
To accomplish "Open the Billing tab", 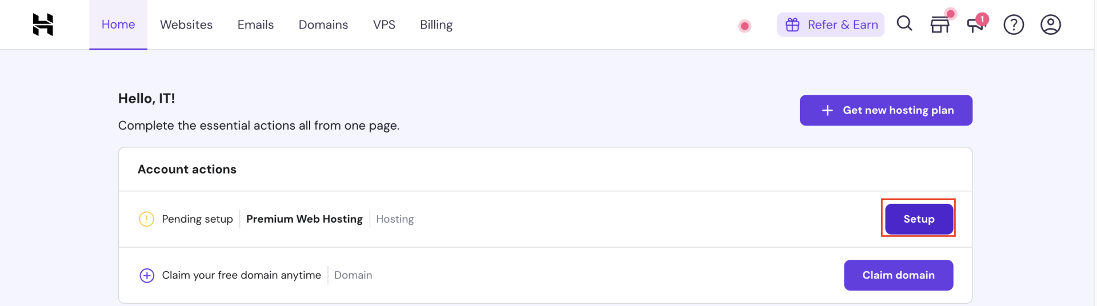I will click(x=436, y=25).
